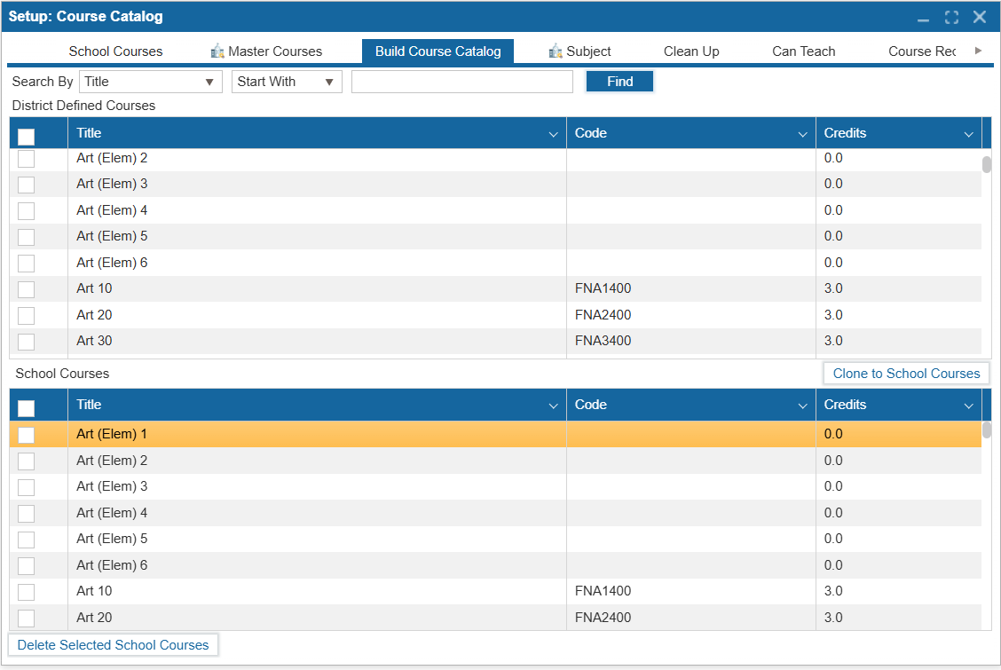
Task: Check the checkbox next to Art 10
Action: pos(25,288)
